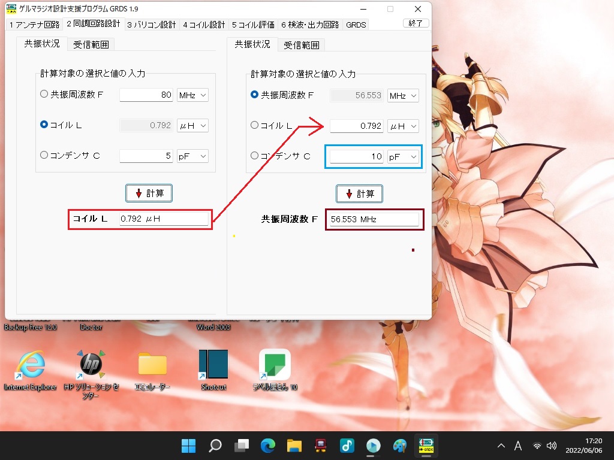Select left panel 共振状況 sub-tab
614x460 pixels.
pos(42,43)
